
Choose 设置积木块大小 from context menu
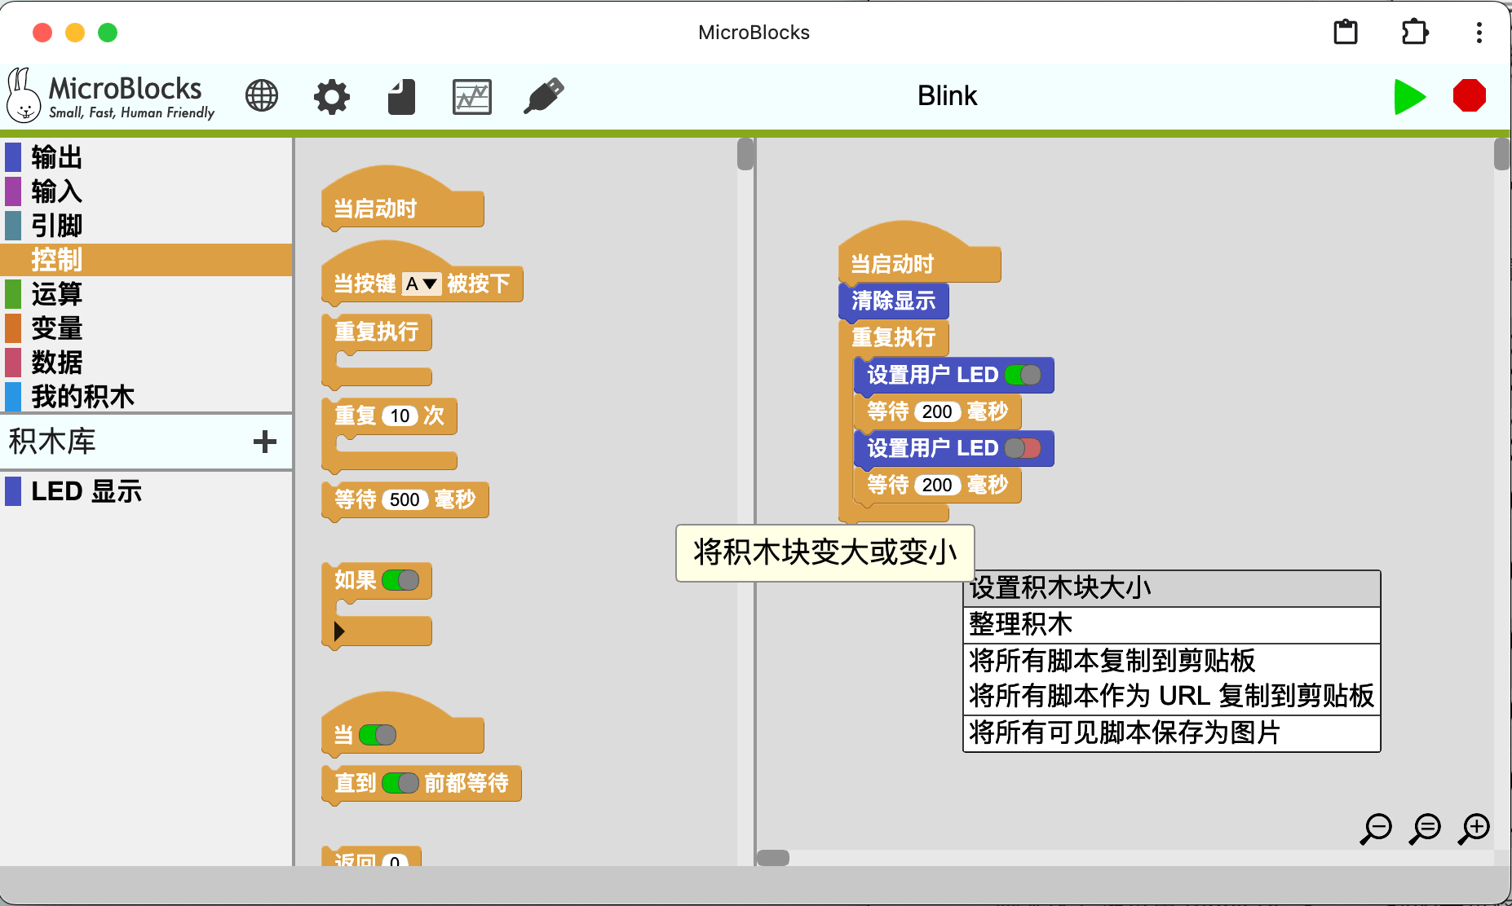(1172, 588)
